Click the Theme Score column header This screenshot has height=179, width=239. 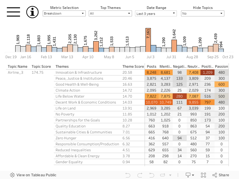click(x=133, y=67)
